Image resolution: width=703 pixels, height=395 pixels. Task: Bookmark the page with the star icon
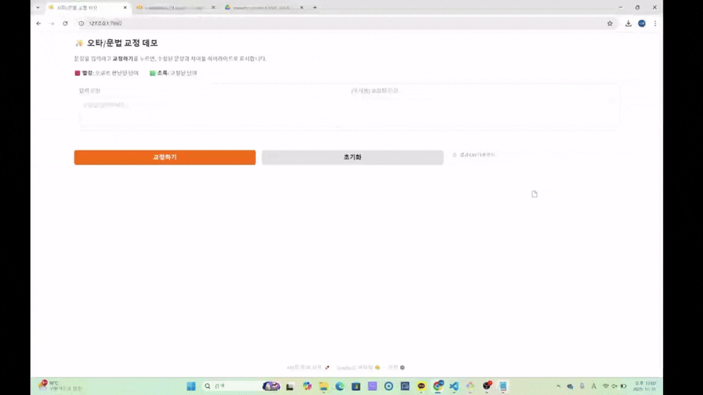(x=610, y=23)
